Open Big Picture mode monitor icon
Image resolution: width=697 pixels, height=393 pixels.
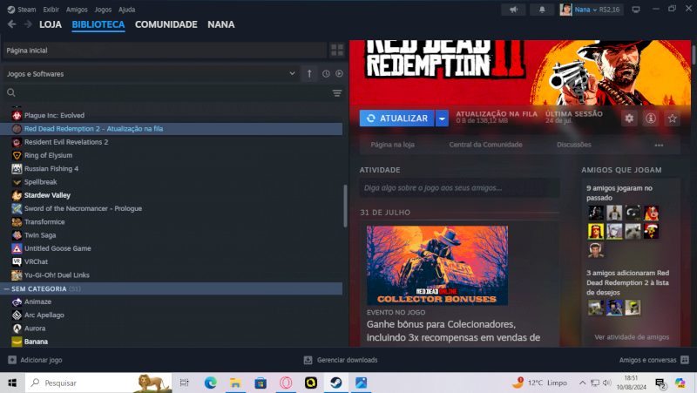[633, 9]
